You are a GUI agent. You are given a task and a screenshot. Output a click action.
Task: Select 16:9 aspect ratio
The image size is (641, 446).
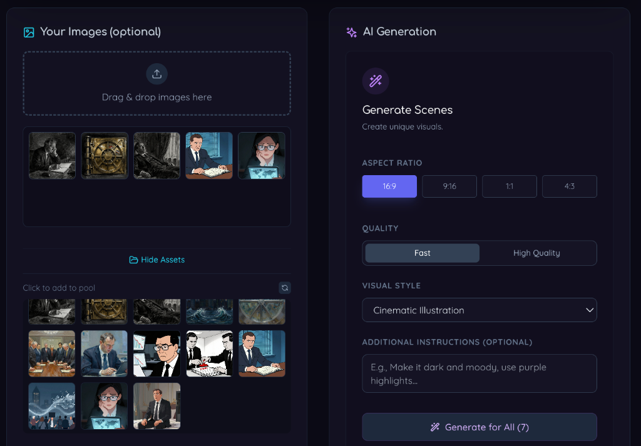coord(389,186)
